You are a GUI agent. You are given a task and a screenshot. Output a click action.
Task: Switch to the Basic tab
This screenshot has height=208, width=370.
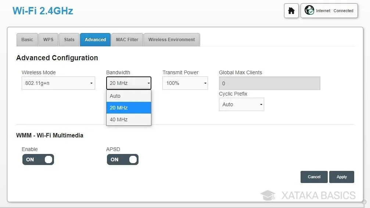(27, 40)
